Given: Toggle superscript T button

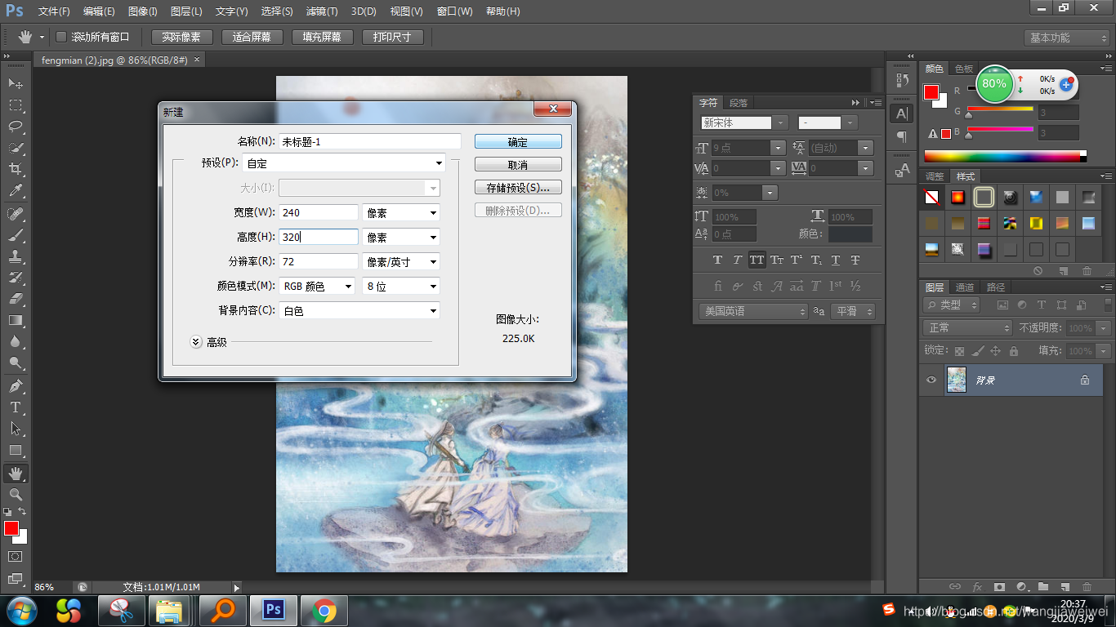Looking at the screenshot, I should (x=797, y=260).
